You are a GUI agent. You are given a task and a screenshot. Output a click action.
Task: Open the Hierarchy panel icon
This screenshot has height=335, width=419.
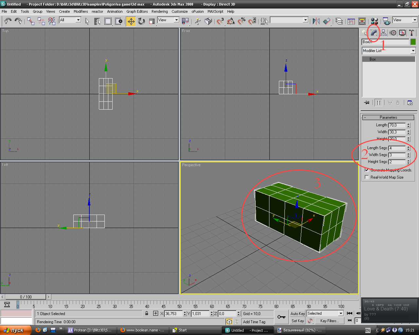click(x=383, y=33)
